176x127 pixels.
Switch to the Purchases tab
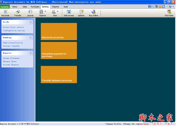pyautogui.click(x=35, y=7)
